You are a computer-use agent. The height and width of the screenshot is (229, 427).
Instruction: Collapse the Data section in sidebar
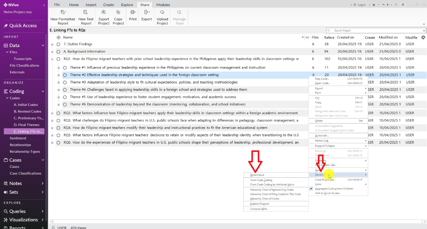pyautogui.click(x=43, y=46)
